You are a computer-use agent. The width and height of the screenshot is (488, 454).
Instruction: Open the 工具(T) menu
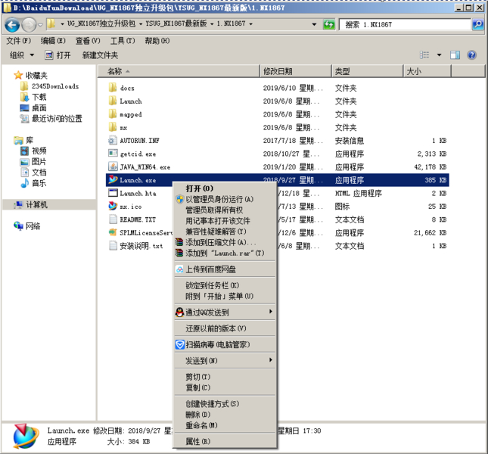pyautogui.click(x=123, y=41)
